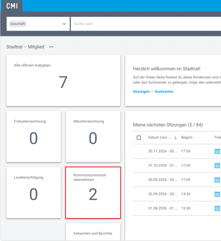
Task: Click the sort arrow icon beside Datum
Action: pyautogui.click(x=175, y=137)
